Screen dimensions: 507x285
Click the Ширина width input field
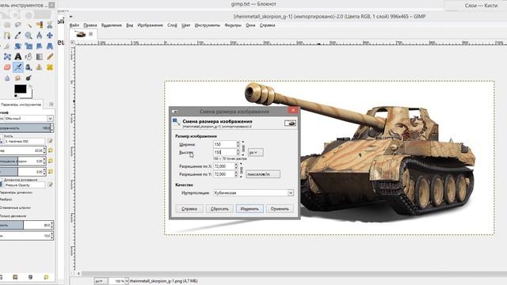(225, 144)
